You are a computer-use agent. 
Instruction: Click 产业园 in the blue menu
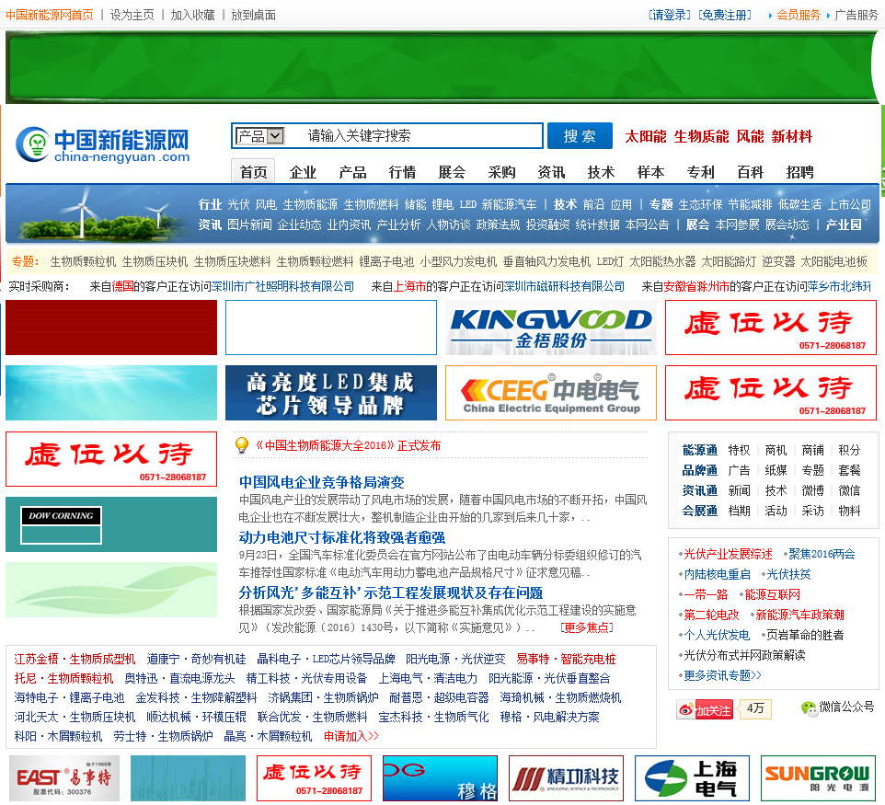click(844, 224)
